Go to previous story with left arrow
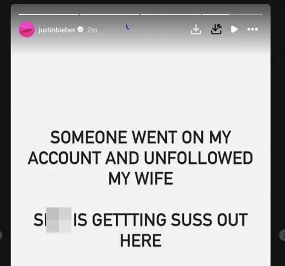 1,235
